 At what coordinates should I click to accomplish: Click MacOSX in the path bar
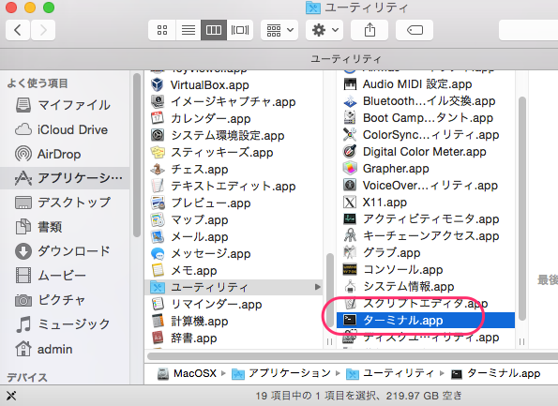click(x=188, y=373)
